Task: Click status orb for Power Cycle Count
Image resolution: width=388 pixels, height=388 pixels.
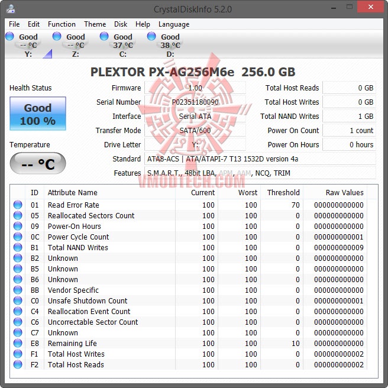Action: click(x=18, y=237)
